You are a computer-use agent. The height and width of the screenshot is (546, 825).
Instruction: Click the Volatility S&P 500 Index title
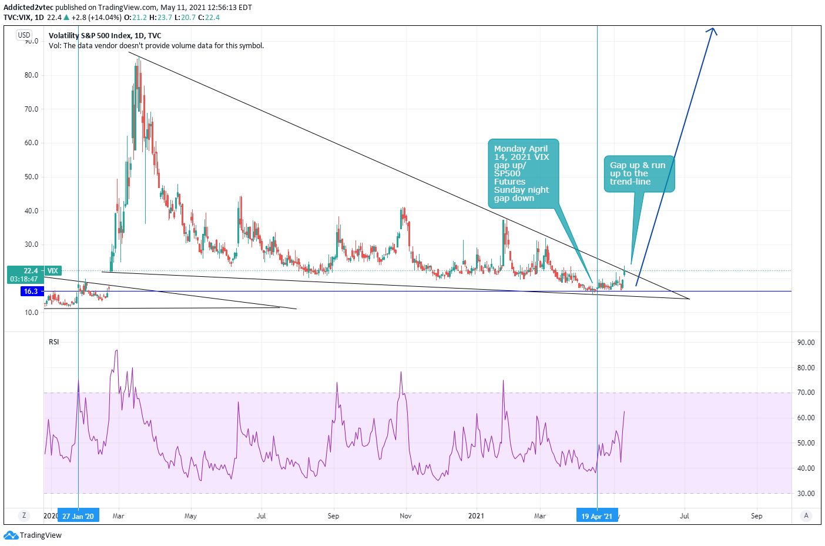[x=105, y=36]
